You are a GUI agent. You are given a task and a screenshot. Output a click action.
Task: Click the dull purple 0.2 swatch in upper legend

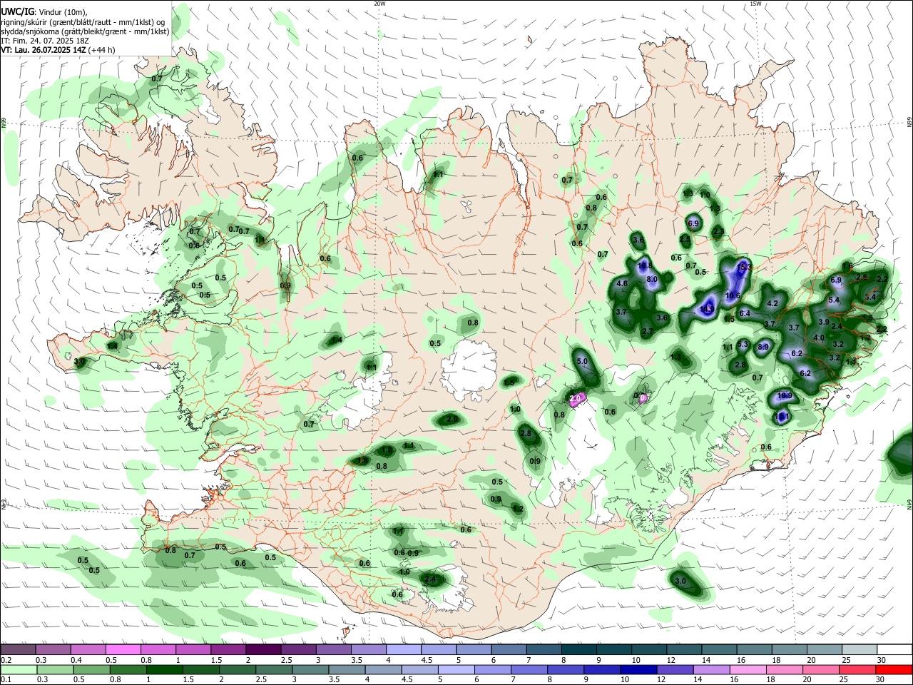point(18,649)
